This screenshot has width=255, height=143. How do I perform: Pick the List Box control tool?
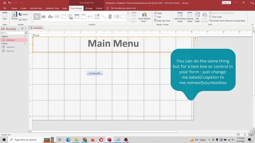(x=117, y=17)
